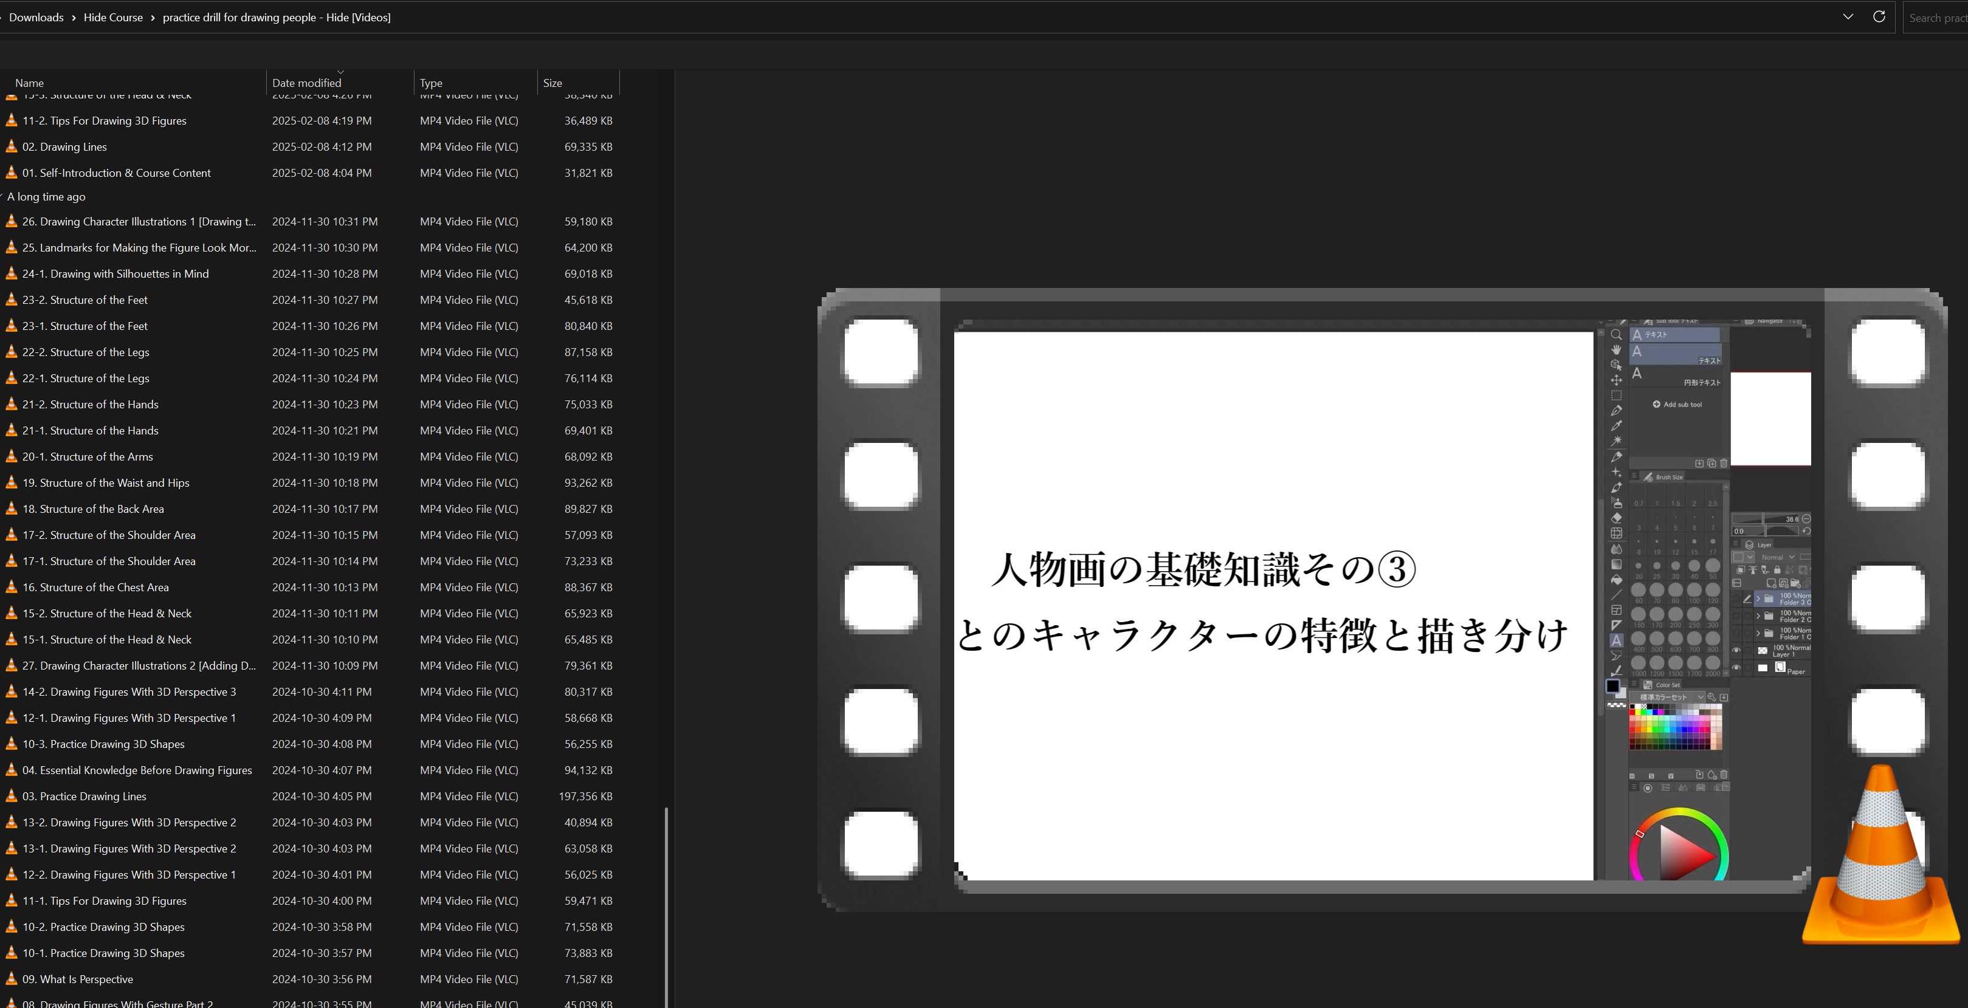Sort files by the Size column
Screen dimensions: 1968x1008
552,83
